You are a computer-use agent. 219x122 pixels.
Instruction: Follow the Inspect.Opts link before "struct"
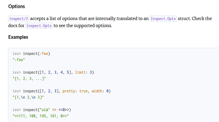click(x=163, y=19)
